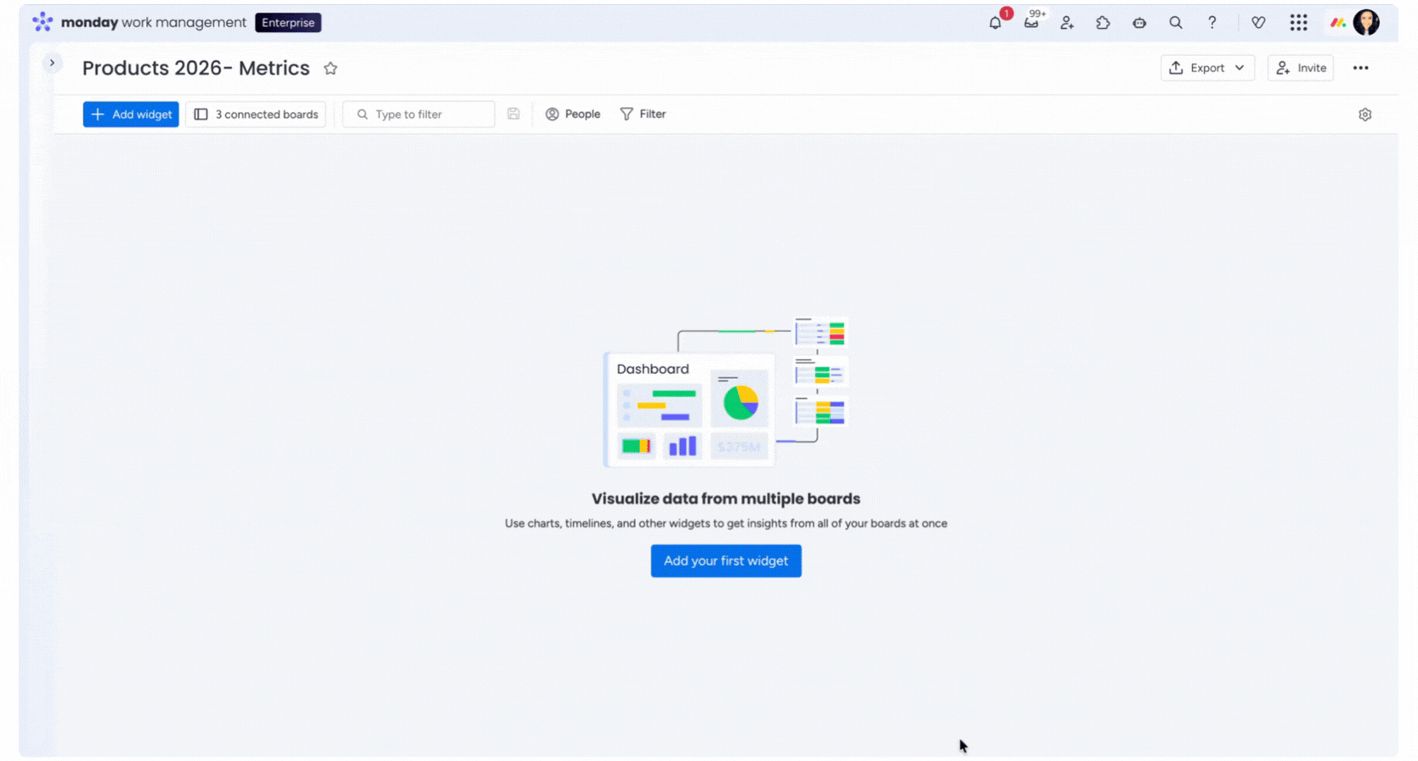Viewport: 1418px width, 761px height.
Task: Open the Export dropdown
Action: pos(1207,68)
